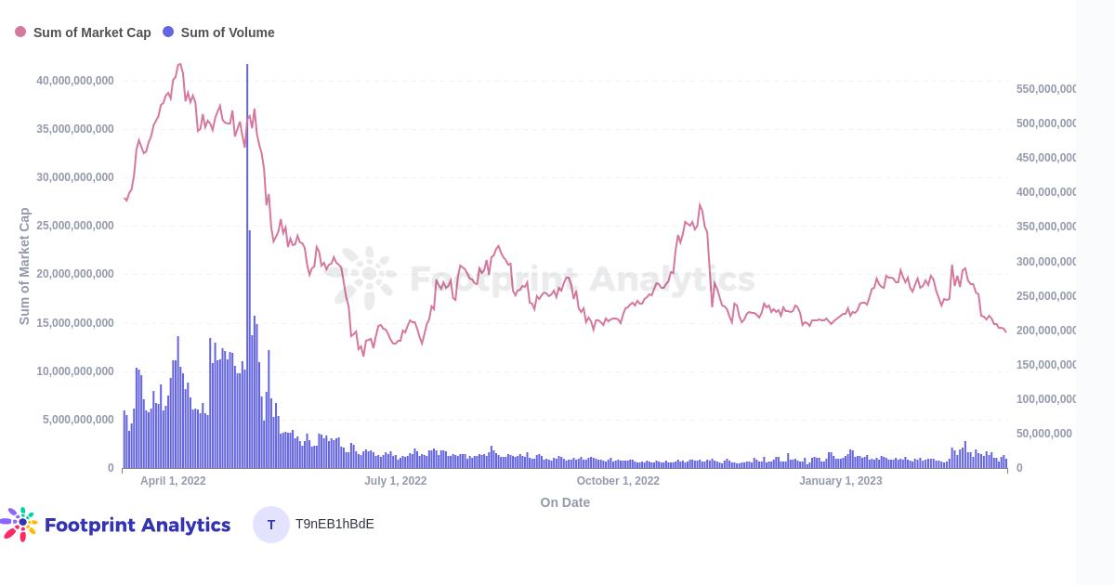Open the T9nEB1hBdE author profile

pos(334,524)
